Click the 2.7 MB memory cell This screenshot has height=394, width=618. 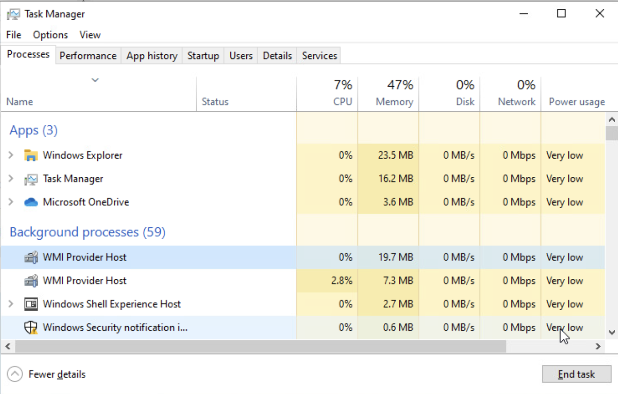click(x=388, y=304)
